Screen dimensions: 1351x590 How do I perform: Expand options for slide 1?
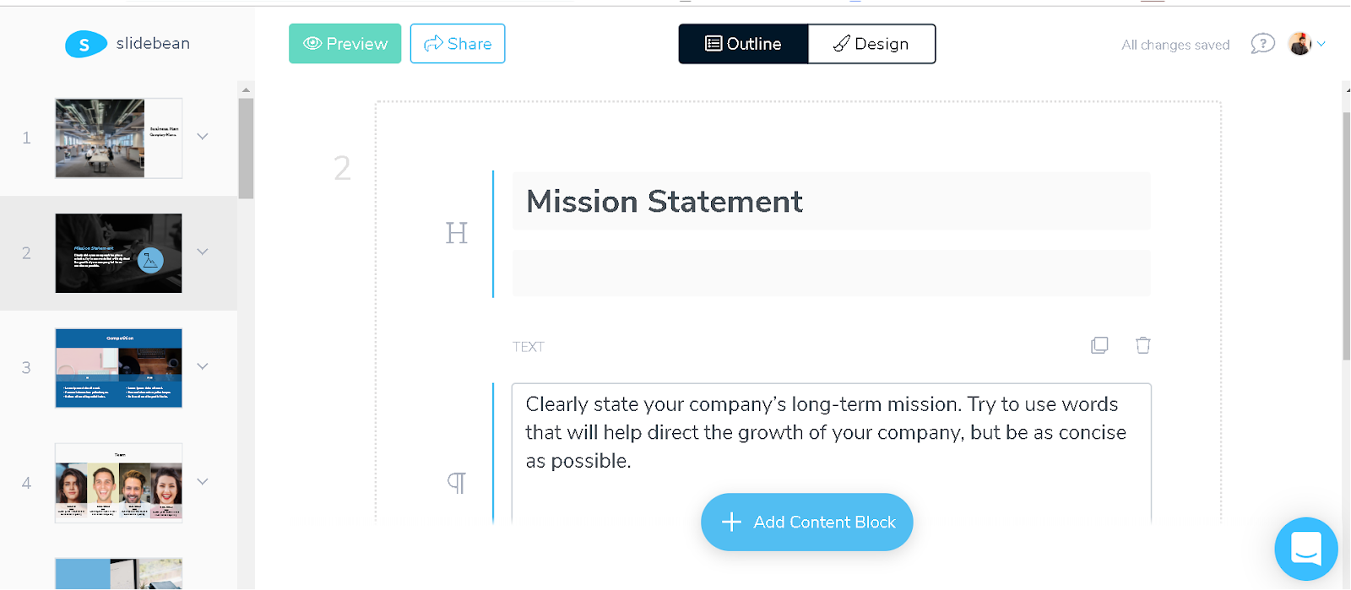tap(203, 137)
